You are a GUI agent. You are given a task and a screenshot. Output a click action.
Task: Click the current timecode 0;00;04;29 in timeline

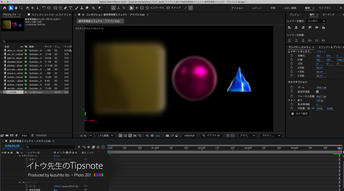(12, 146)
